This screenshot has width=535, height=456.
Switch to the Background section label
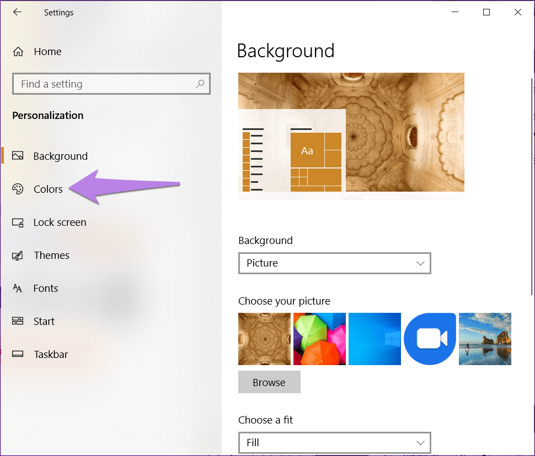pos(60,156)
